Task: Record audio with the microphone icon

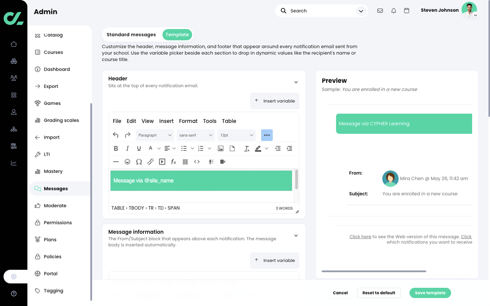Action: tap(211, 162)
